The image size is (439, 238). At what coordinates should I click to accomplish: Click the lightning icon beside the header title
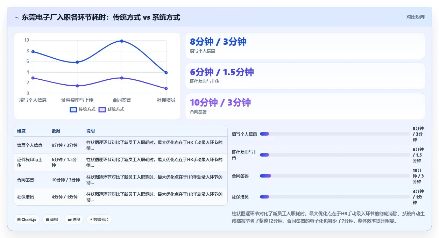coord(17,17)
